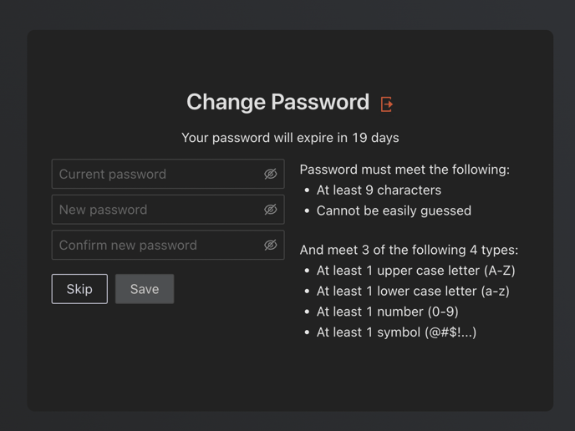Click the Change Password heading

point(277,102)
